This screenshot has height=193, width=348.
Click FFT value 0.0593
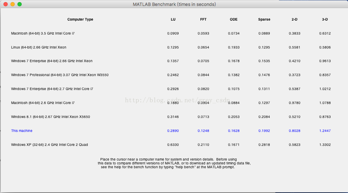203,34
